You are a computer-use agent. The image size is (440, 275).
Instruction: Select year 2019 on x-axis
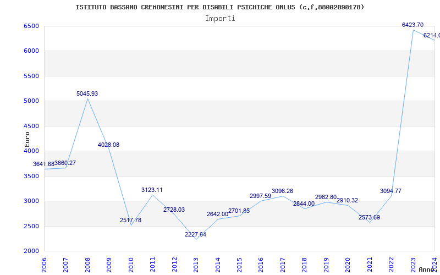coord(326,265)
